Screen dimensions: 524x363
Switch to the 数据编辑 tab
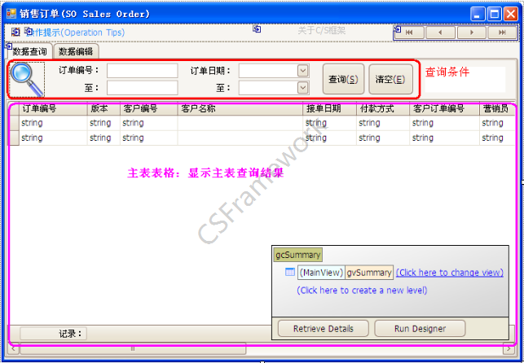[x=76, y=51]
